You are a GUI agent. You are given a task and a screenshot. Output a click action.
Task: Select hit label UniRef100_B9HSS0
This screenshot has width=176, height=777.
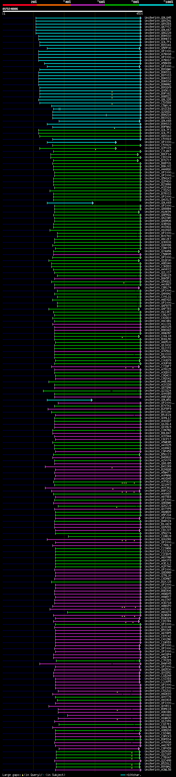[158, 36]
